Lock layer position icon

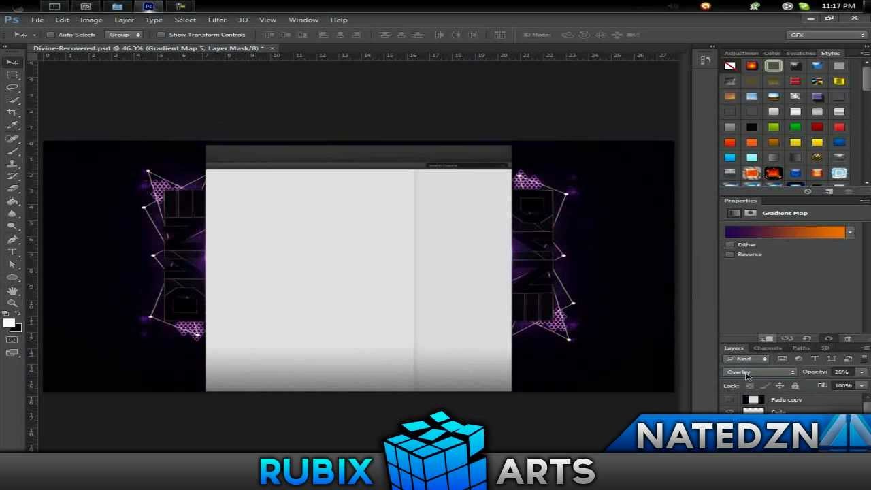[x=780, y=386]
